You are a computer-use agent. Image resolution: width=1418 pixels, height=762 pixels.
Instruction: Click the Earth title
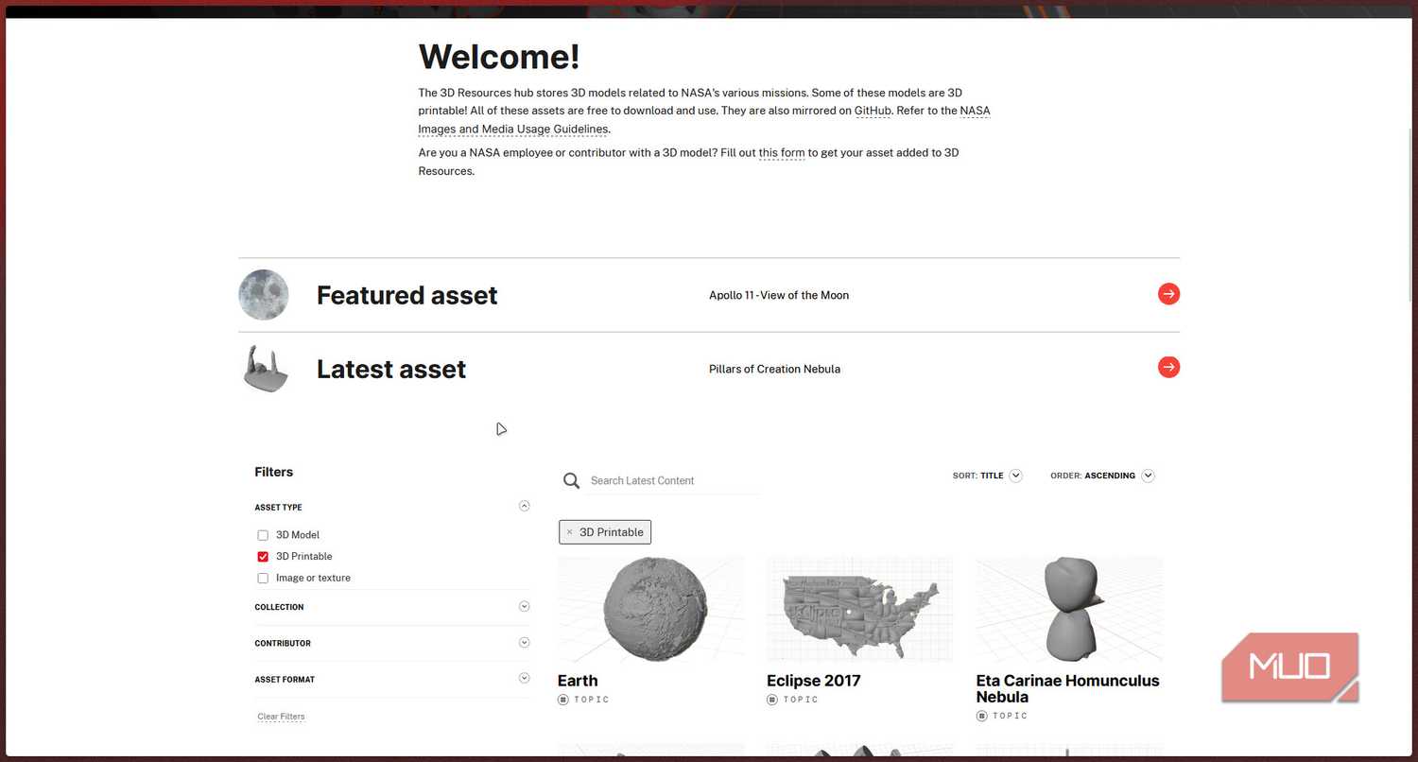(x=578, y=681)
